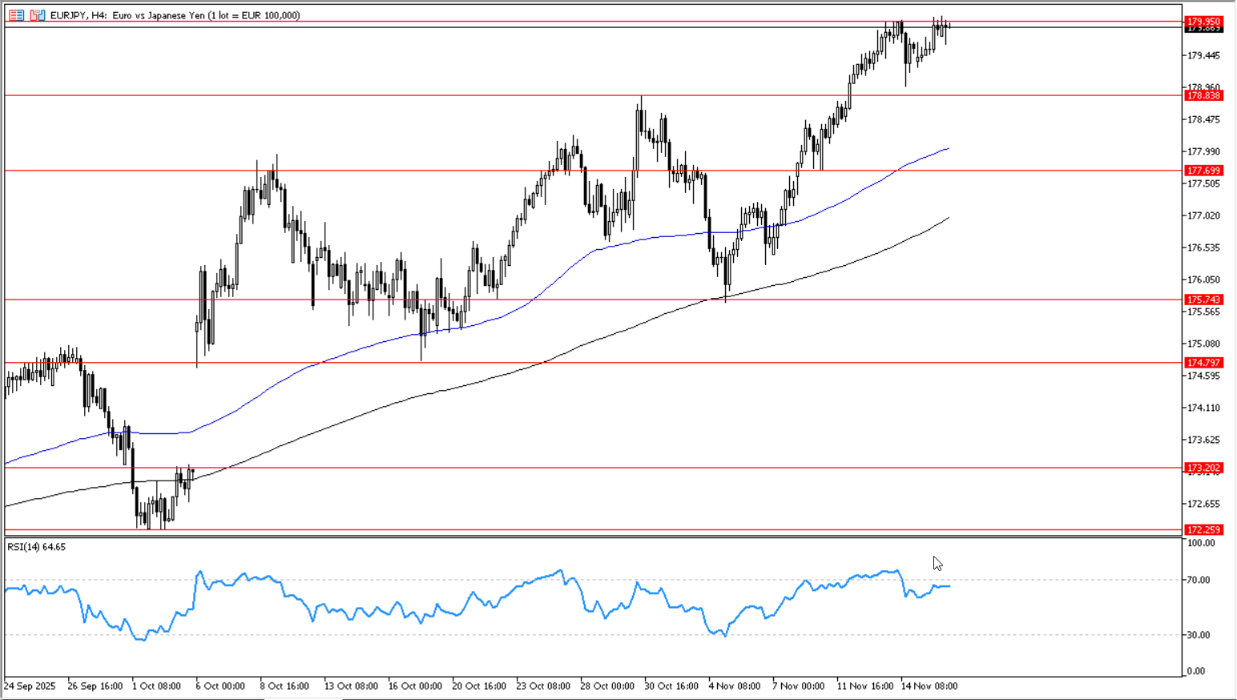Click the 174.797 level price tag
Image resolution: width=1237 pixels, height=700 pixels.
pos(1203,363)
